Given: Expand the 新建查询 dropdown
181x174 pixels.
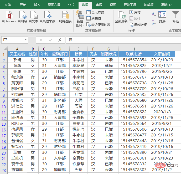Looking at the screenshot, I should point(84,25).
